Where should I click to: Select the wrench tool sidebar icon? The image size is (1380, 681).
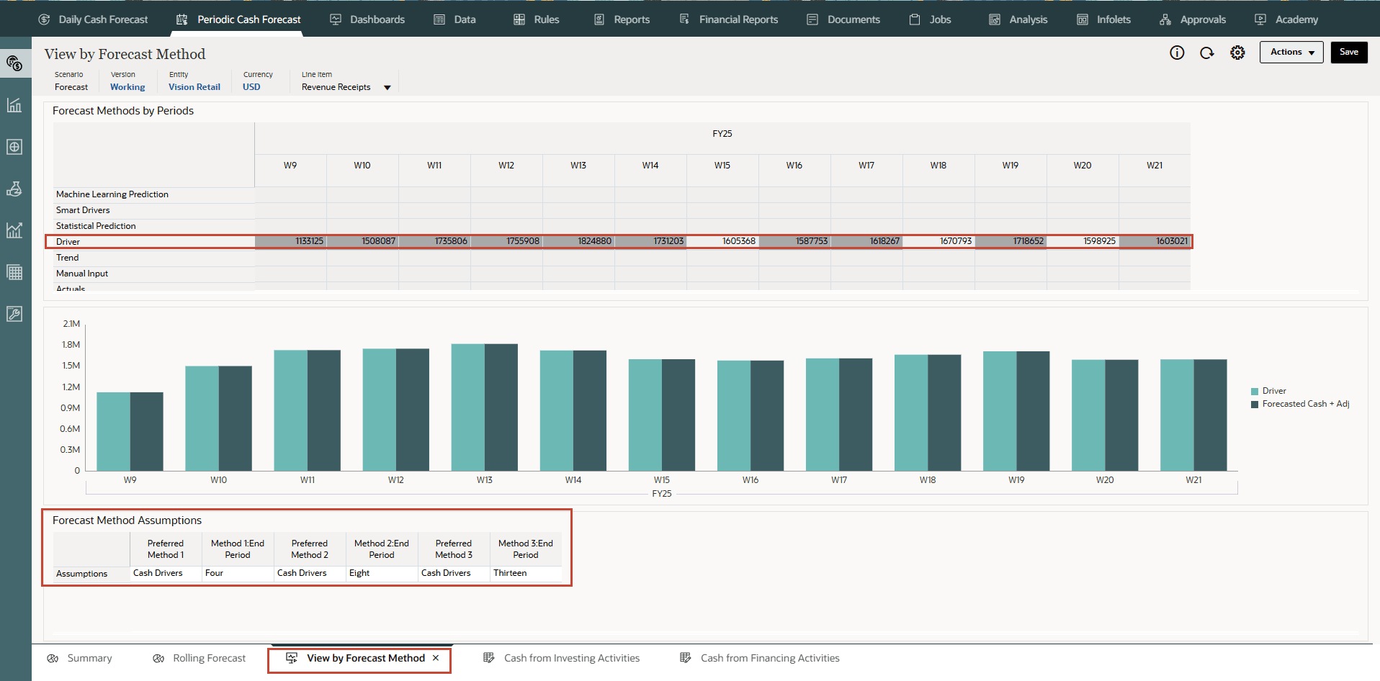coord(14,314)
